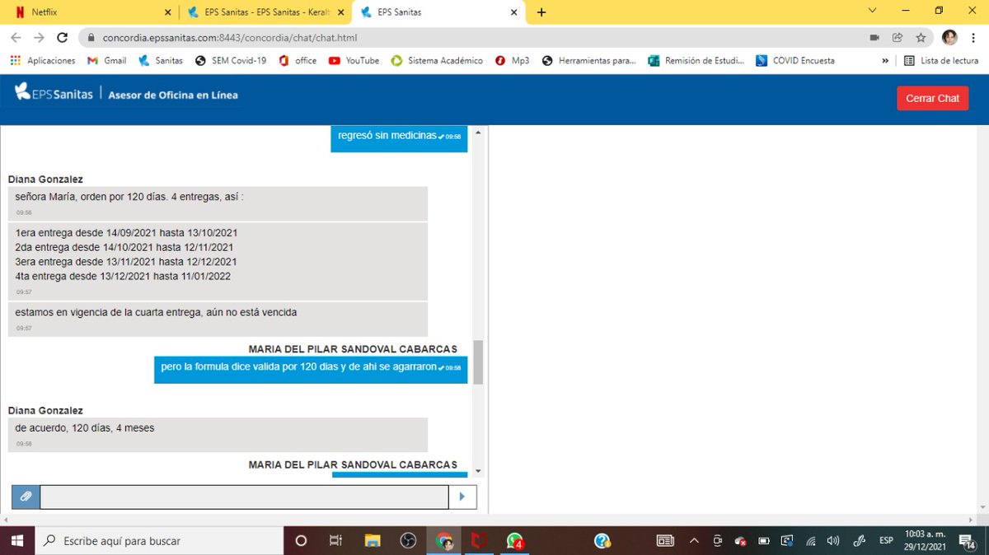Go back using browser back arrow
Screen dimensions: 989x555
tap(16, 38)
